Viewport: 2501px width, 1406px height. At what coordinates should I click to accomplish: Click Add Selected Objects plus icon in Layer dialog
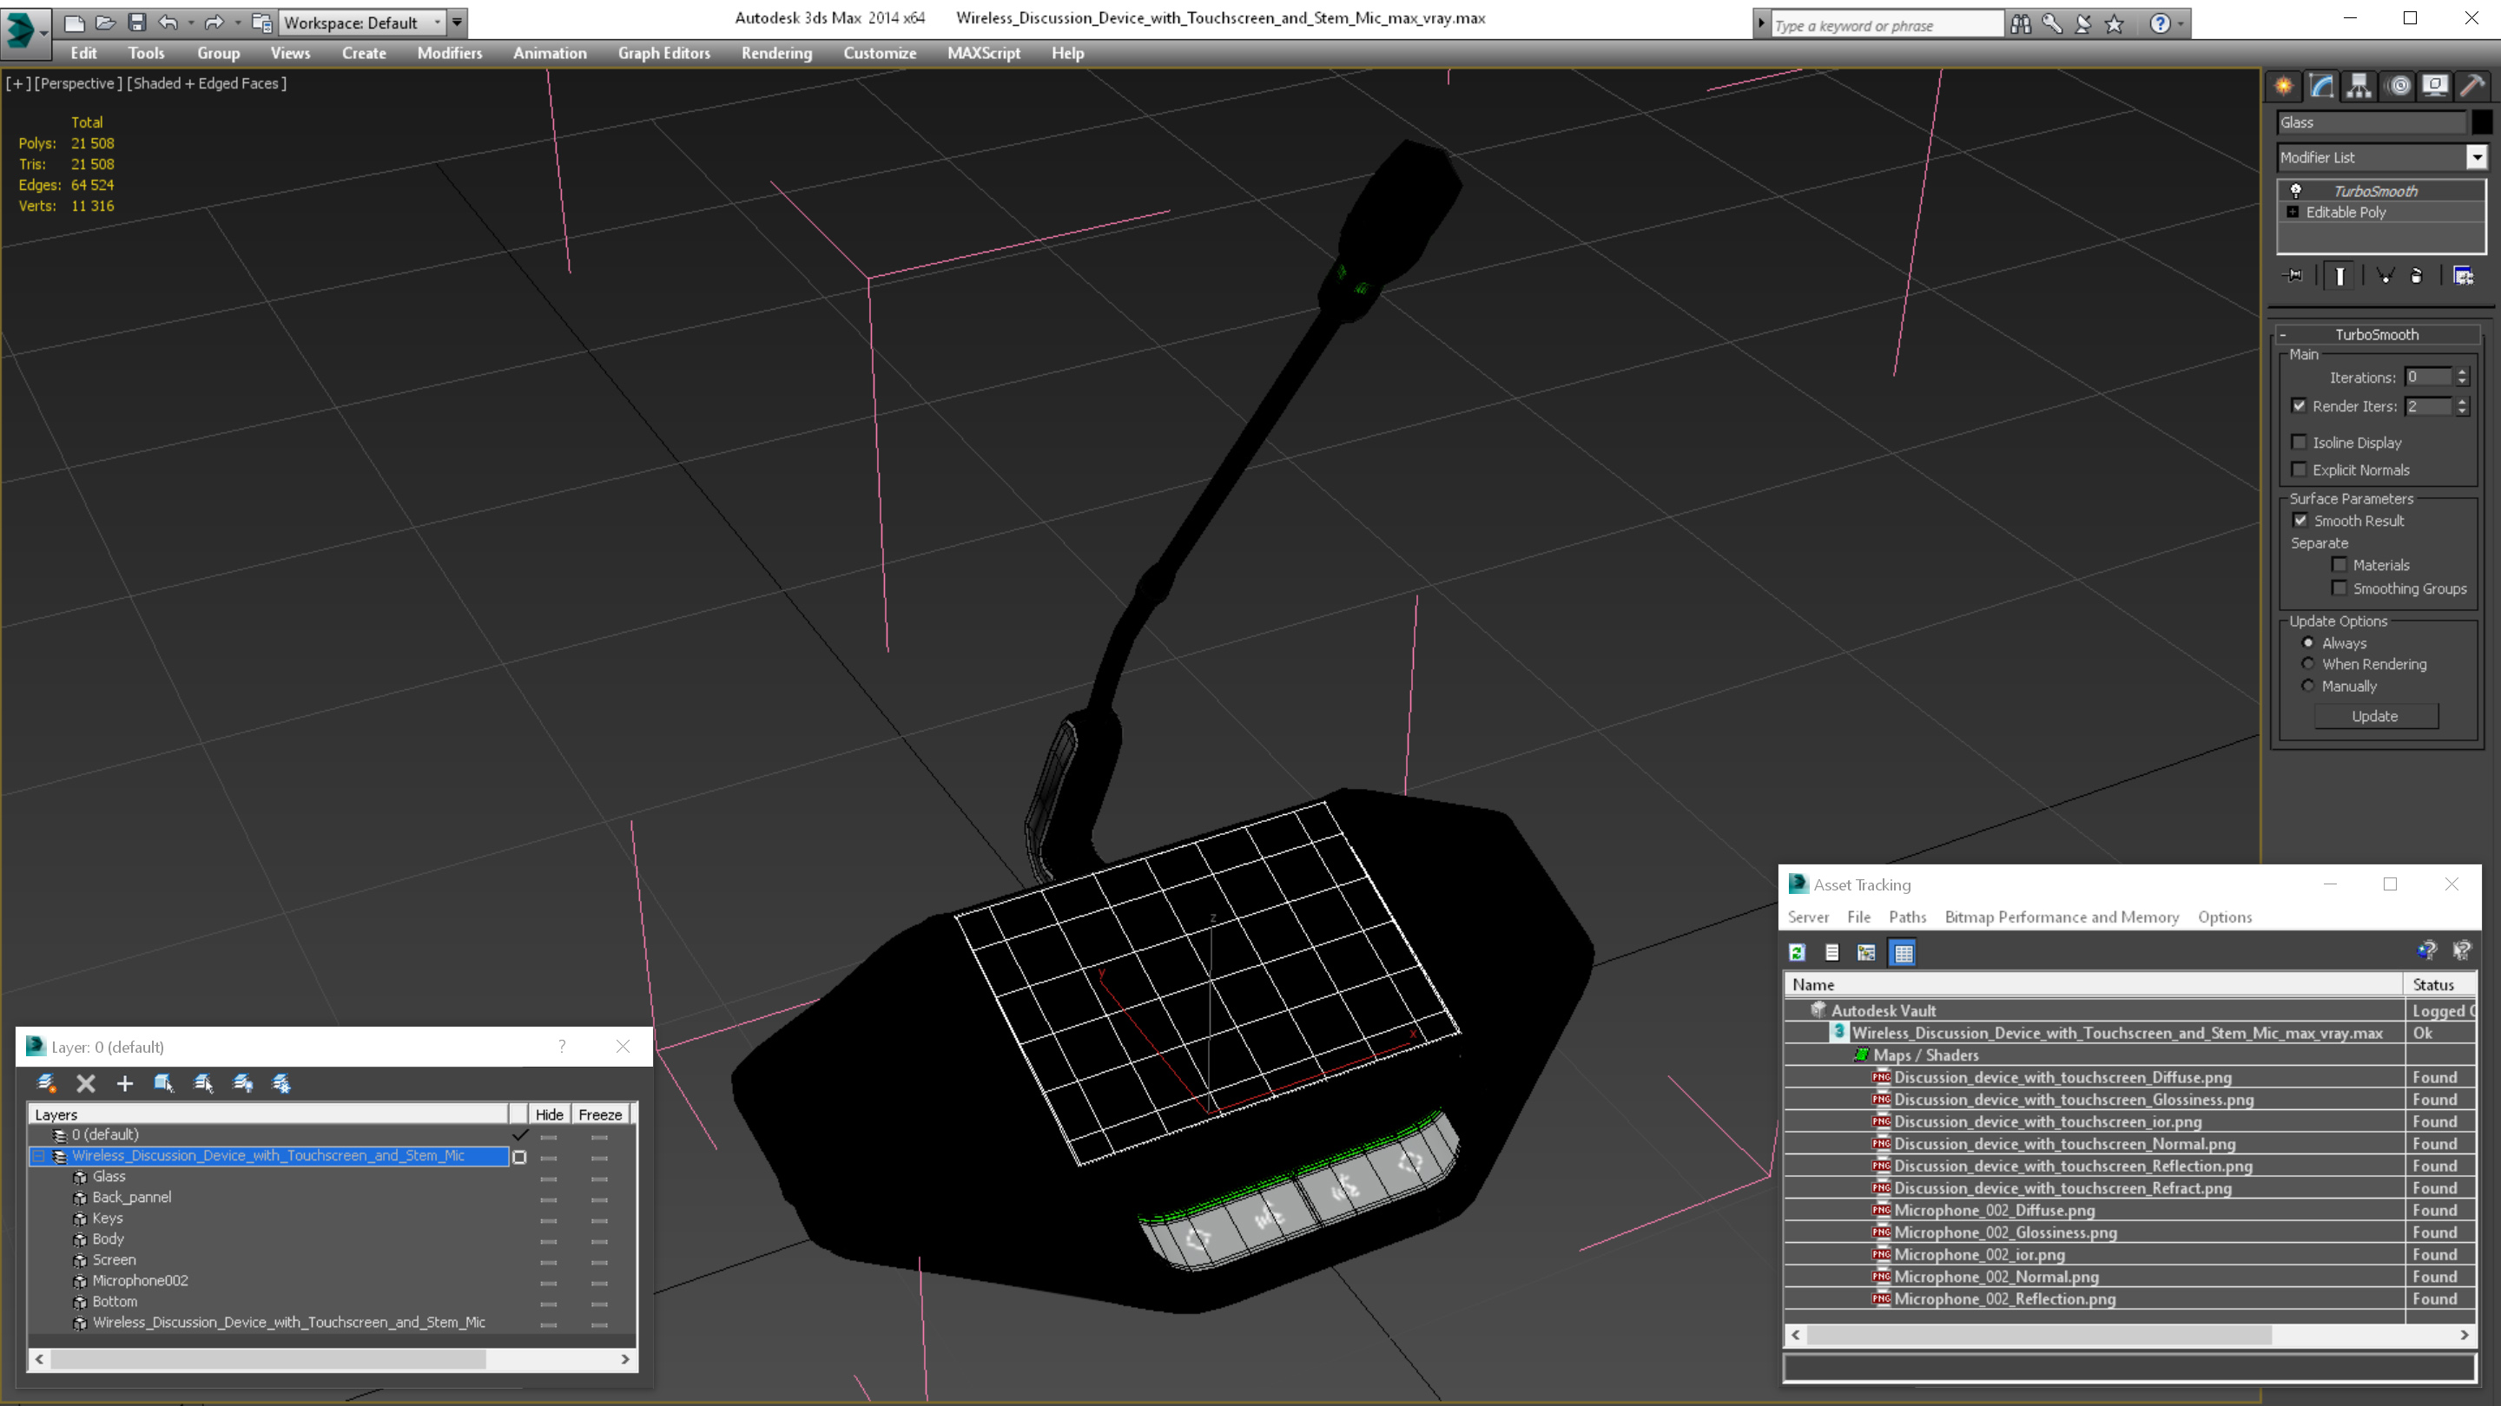pyautogui.click(x=124, y=1083)
